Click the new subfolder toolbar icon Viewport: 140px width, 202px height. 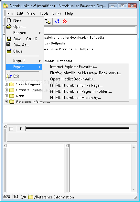tap(48, 21)
